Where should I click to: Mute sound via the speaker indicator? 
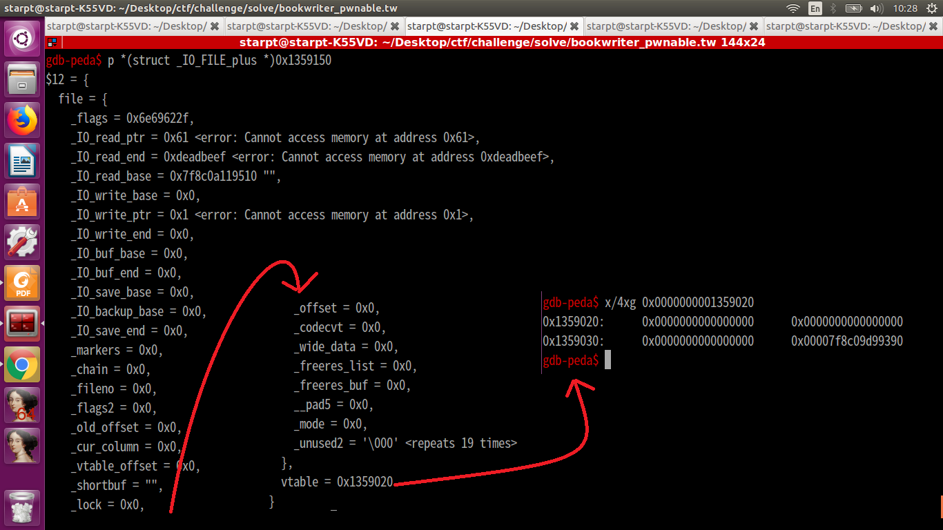coord(876,9)
